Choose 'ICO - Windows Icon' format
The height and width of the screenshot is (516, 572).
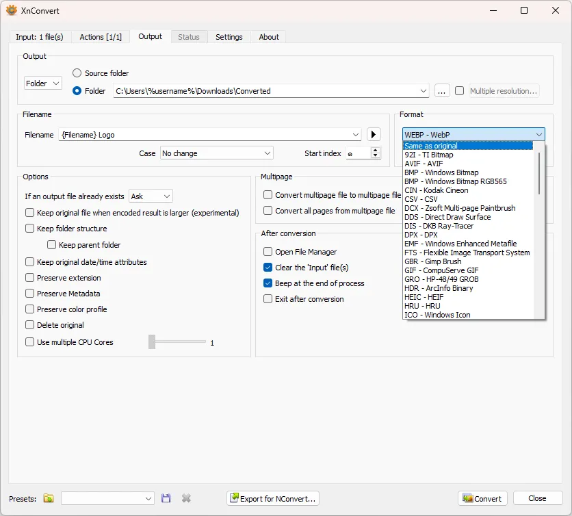pyautogui.click(x=468, y=315)
